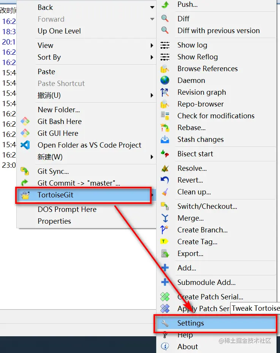Click the 18:3 timestamp in file list
This screenshot has width=280, height=353.
(9, 32)
